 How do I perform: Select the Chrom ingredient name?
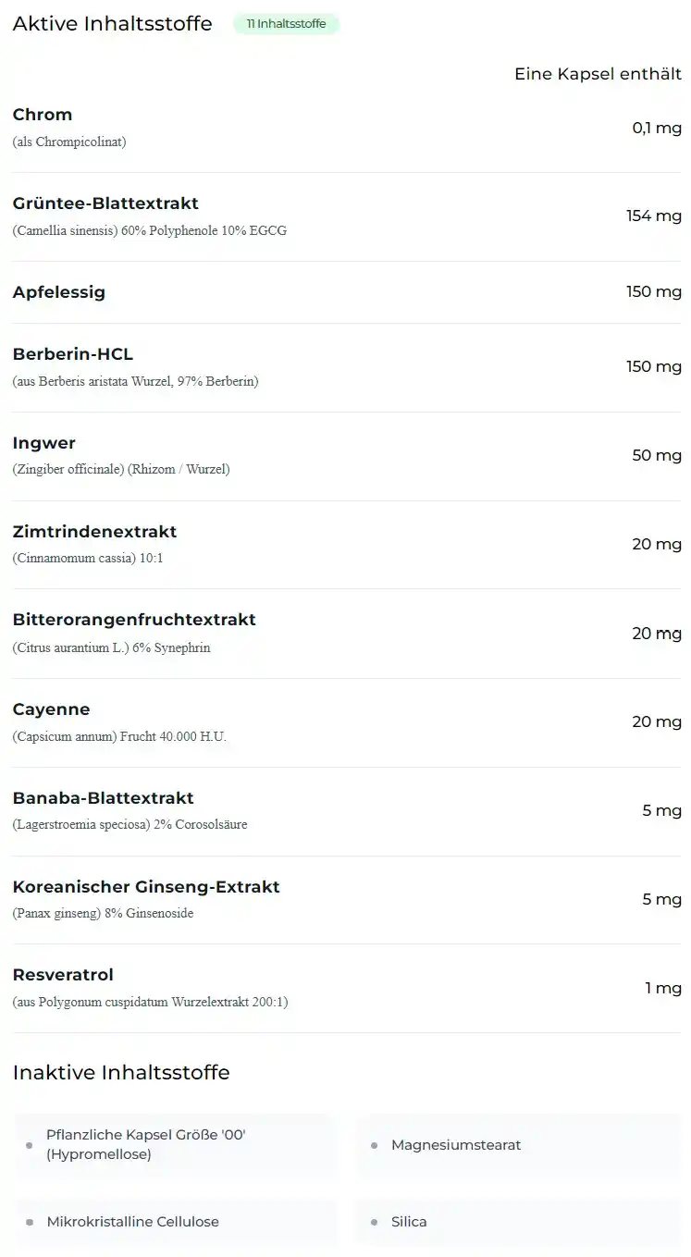43,115
